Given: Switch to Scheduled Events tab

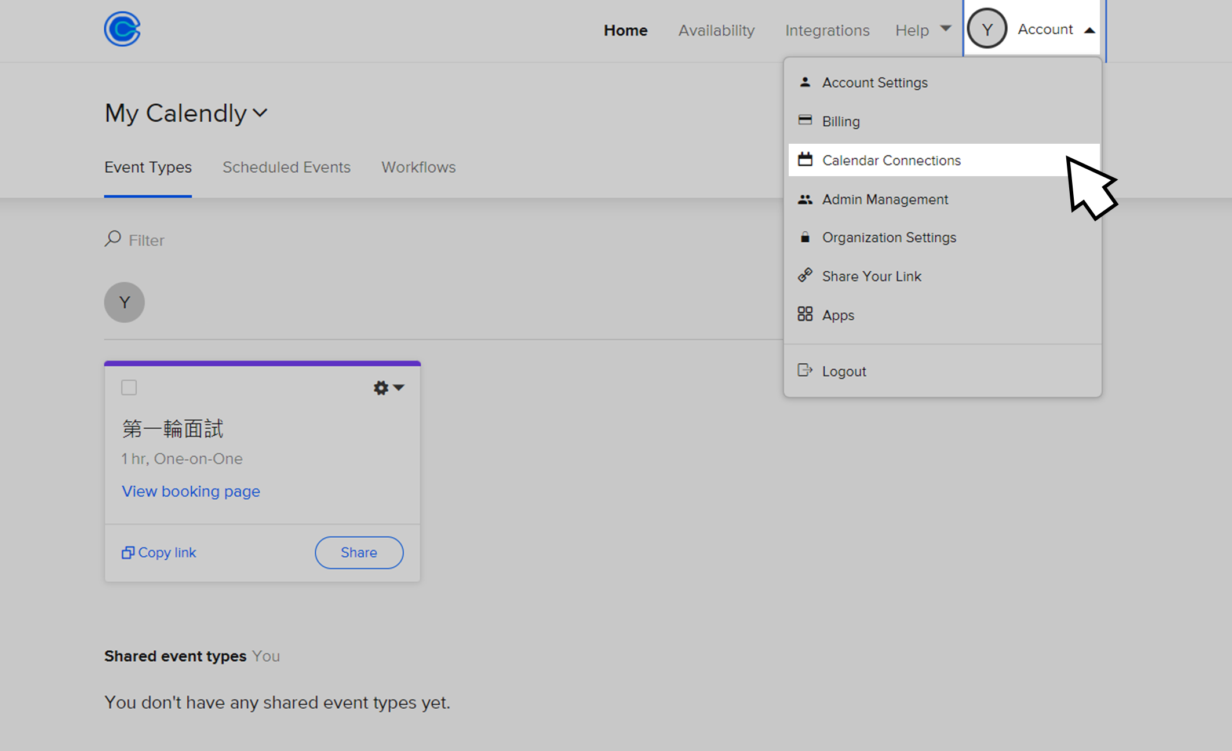Looking at the screenshot, I should (x=286, y=167).
